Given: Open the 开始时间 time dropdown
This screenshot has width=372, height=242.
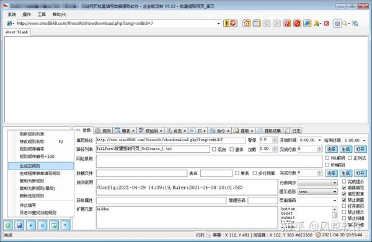Looking at the screenshot, I should click(319, 140).
